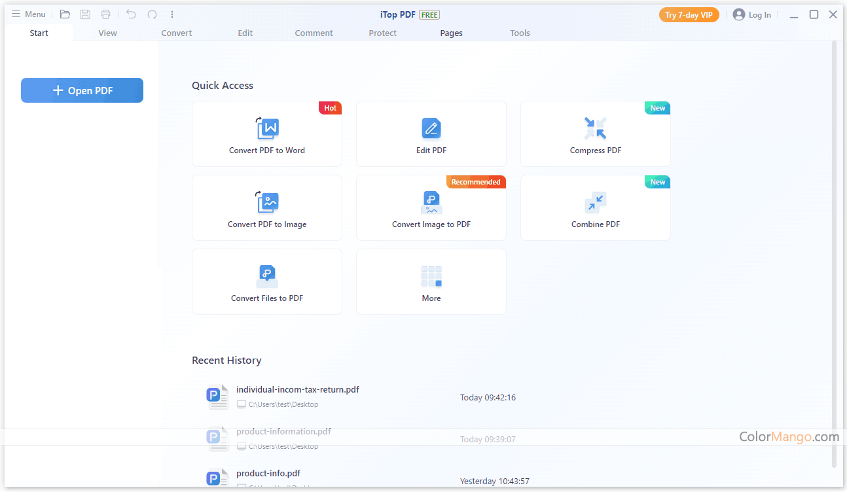Click the Recommended badge

click(476, 182)
